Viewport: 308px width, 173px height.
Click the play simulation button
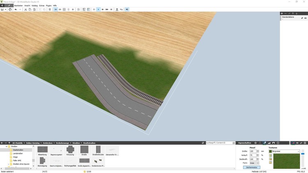pos(99,9)
